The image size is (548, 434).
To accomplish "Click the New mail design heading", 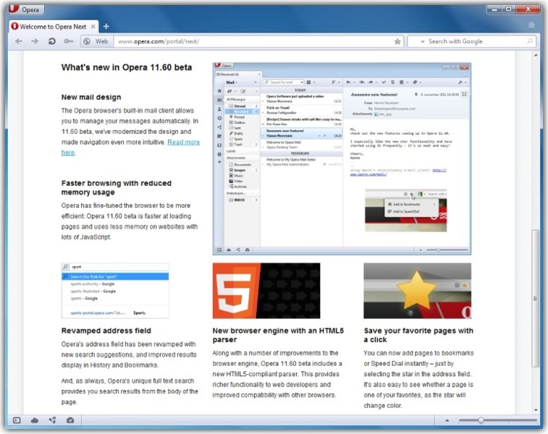I will [x=91, y=97].
